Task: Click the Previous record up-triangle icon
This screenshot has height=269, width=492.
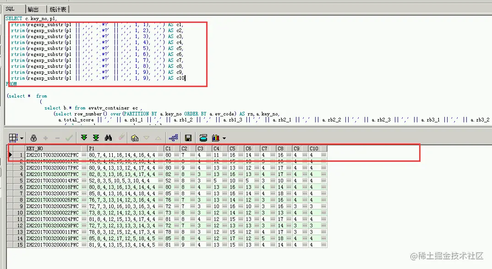Action: (x=158, y=138)
